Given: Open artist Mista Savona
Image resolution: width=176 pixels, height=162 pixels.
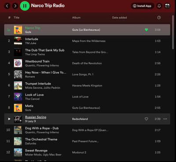Looking at the screenshot, I should coord(33,88).
